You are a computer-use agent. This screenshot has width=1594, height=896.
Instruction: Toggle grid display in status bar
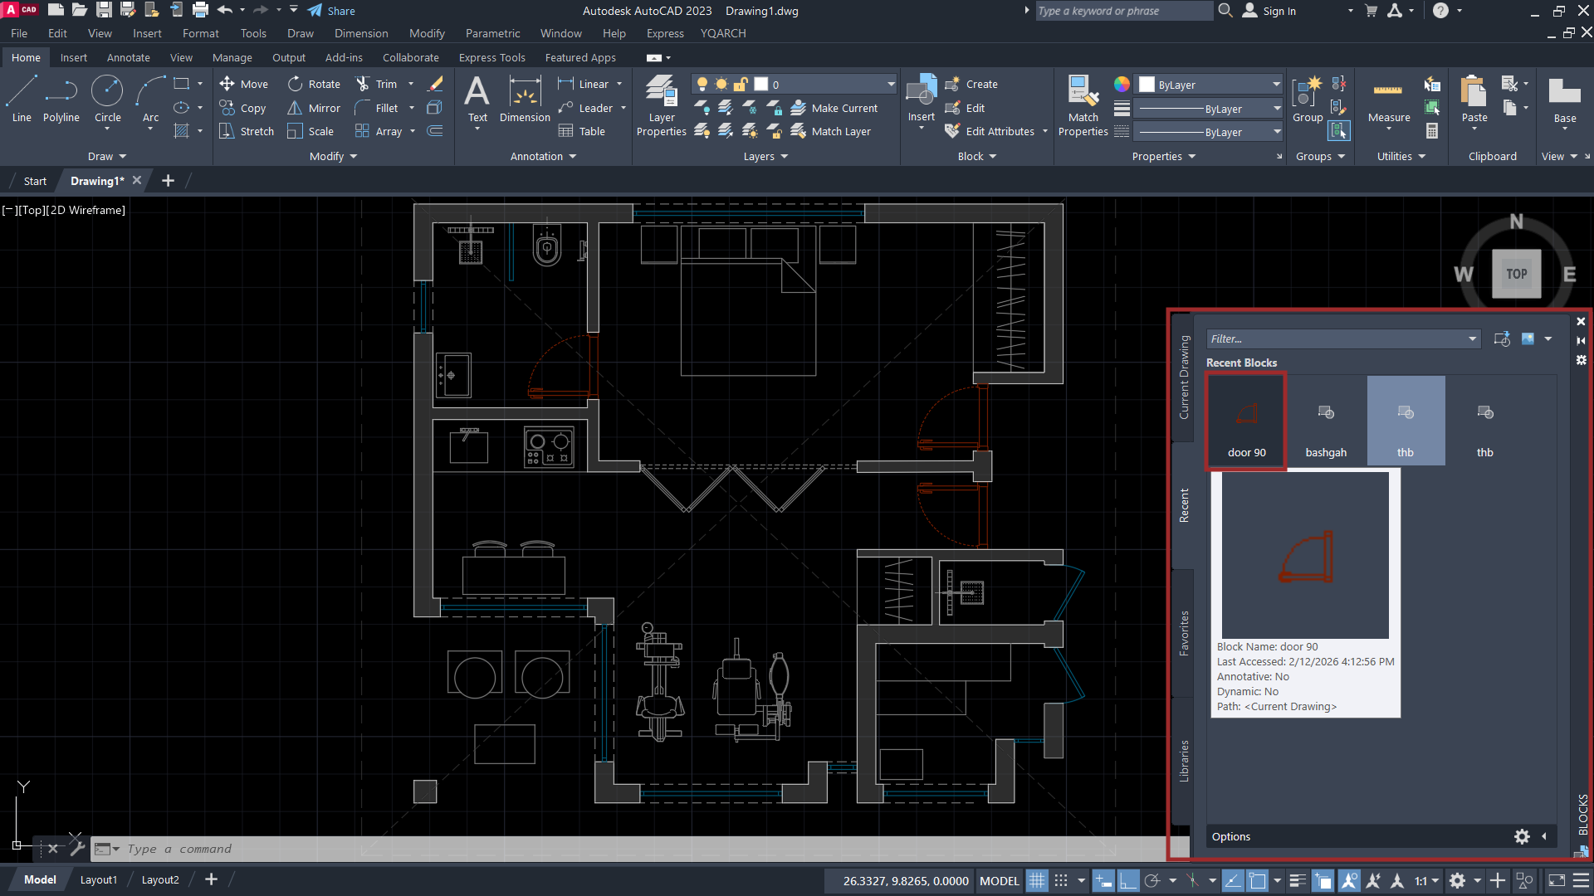pos(1037,880)
